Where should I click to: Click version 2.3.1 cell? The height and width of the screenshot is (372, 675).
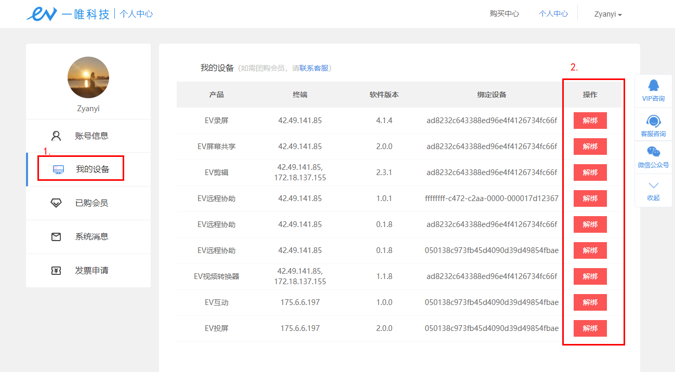pyautogui.click(x=384, y=172)
